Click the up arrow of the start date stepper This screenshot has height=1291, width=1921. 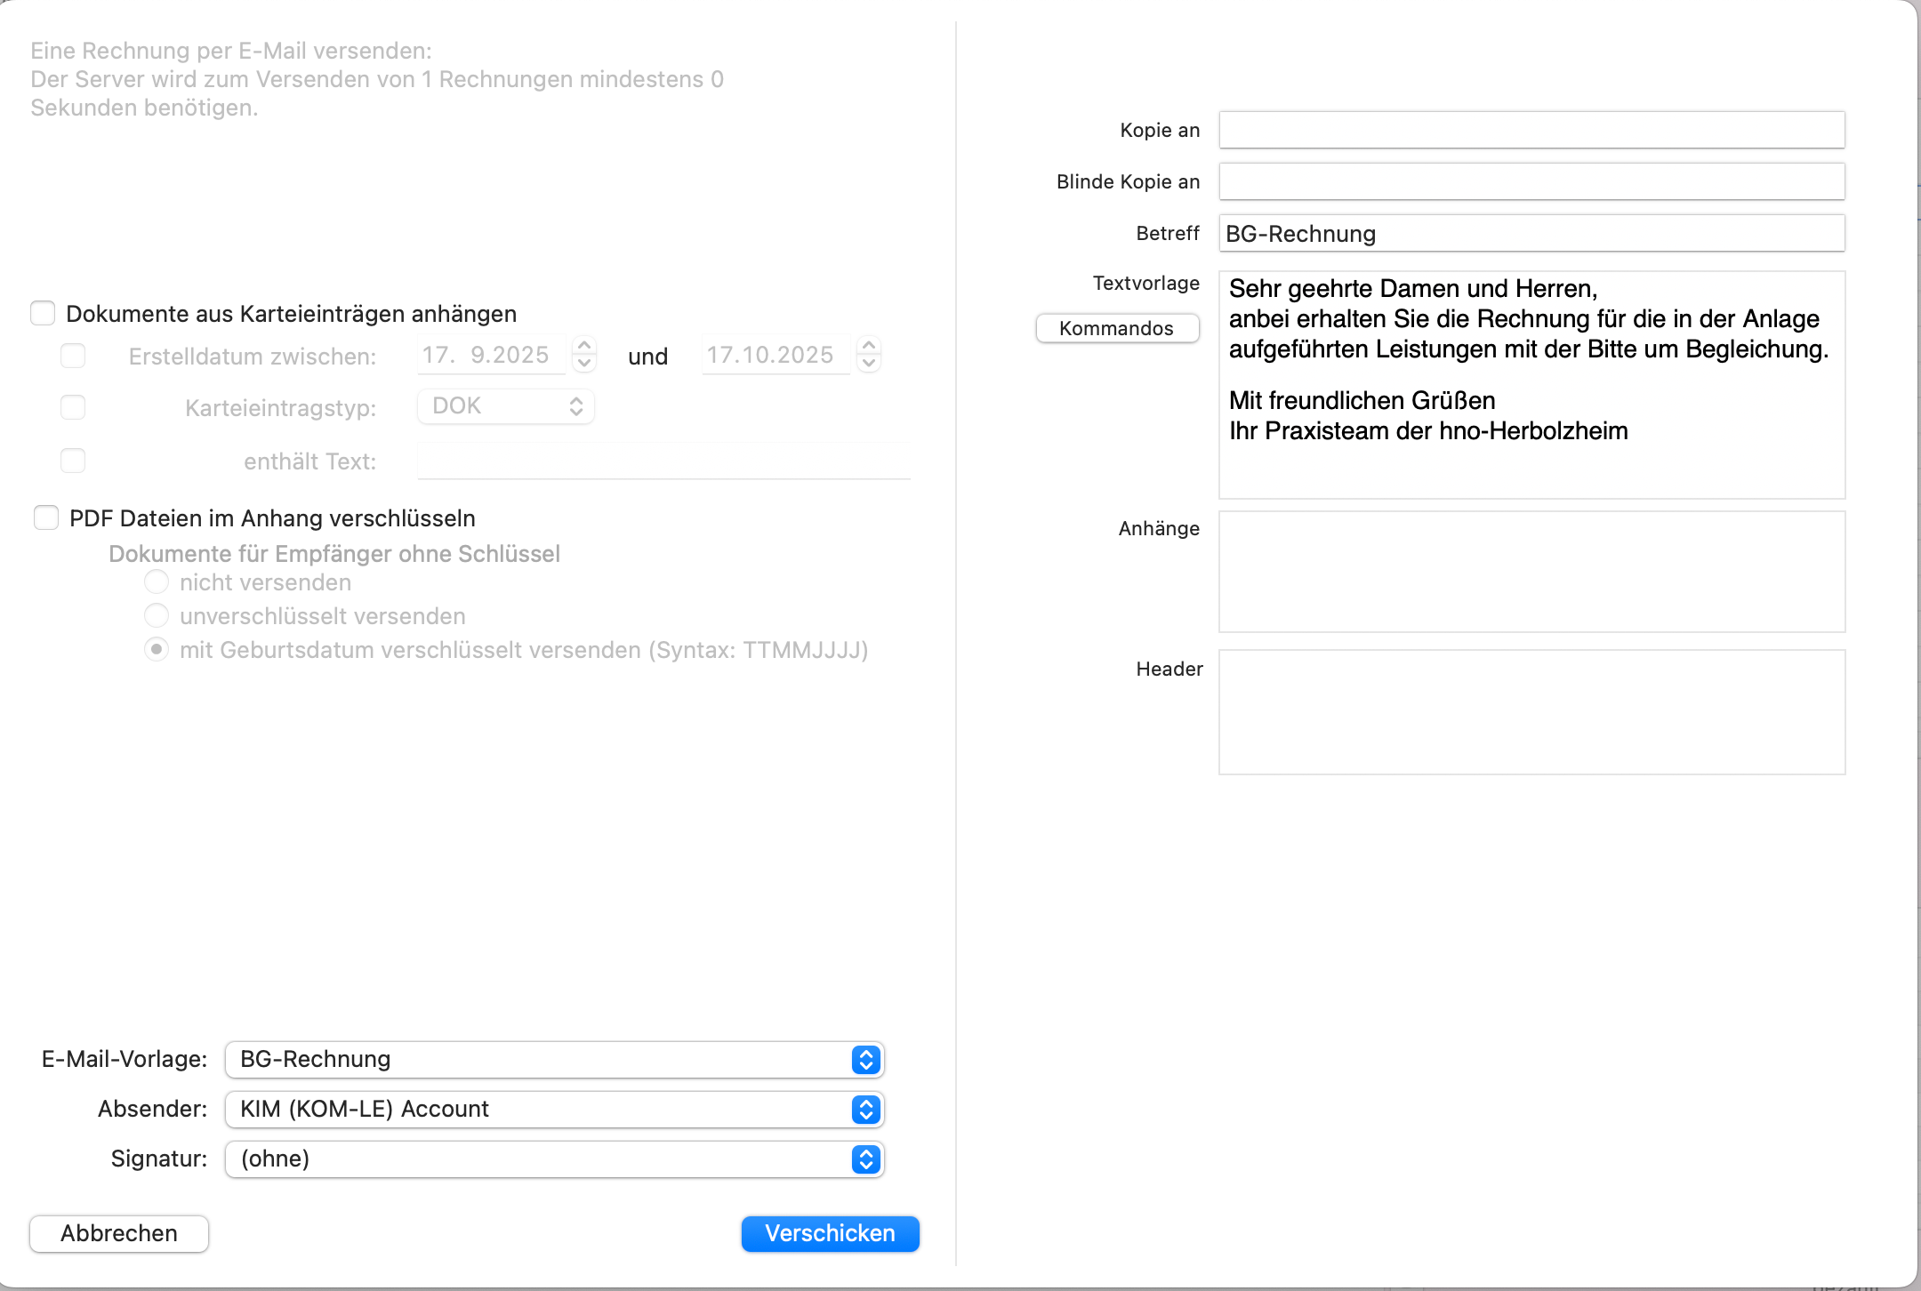584,345
